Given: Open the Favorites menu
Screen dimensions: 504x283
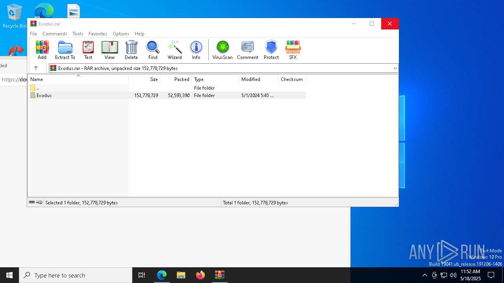Looking at the screenshot, I should [98, 34].
